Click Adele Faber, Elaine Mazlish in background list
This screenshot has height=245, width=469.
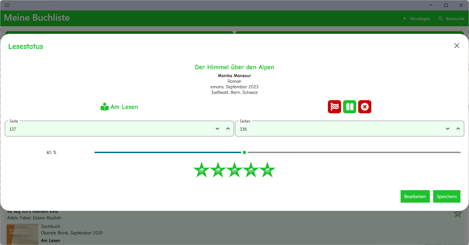(34, 218)
